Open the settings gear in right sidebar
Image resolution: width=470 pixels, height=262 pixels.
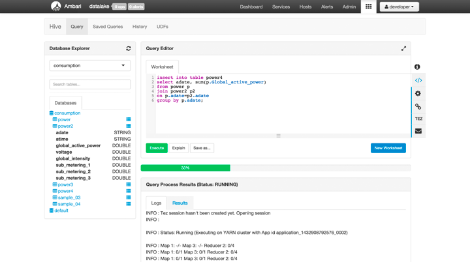click(x=418, y=93)
